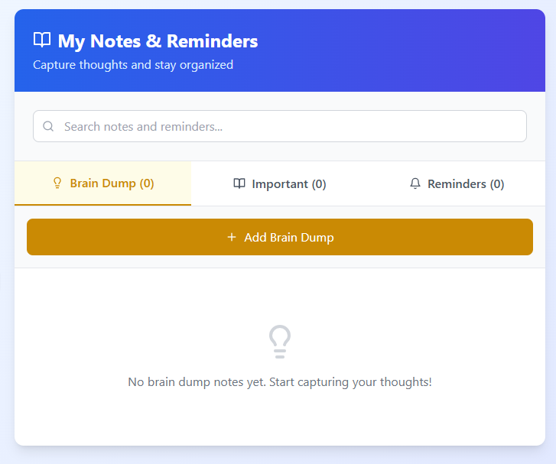Screen dimensions: 556x464
Task: Click the (0) count on Important tab
Action: 319,183
